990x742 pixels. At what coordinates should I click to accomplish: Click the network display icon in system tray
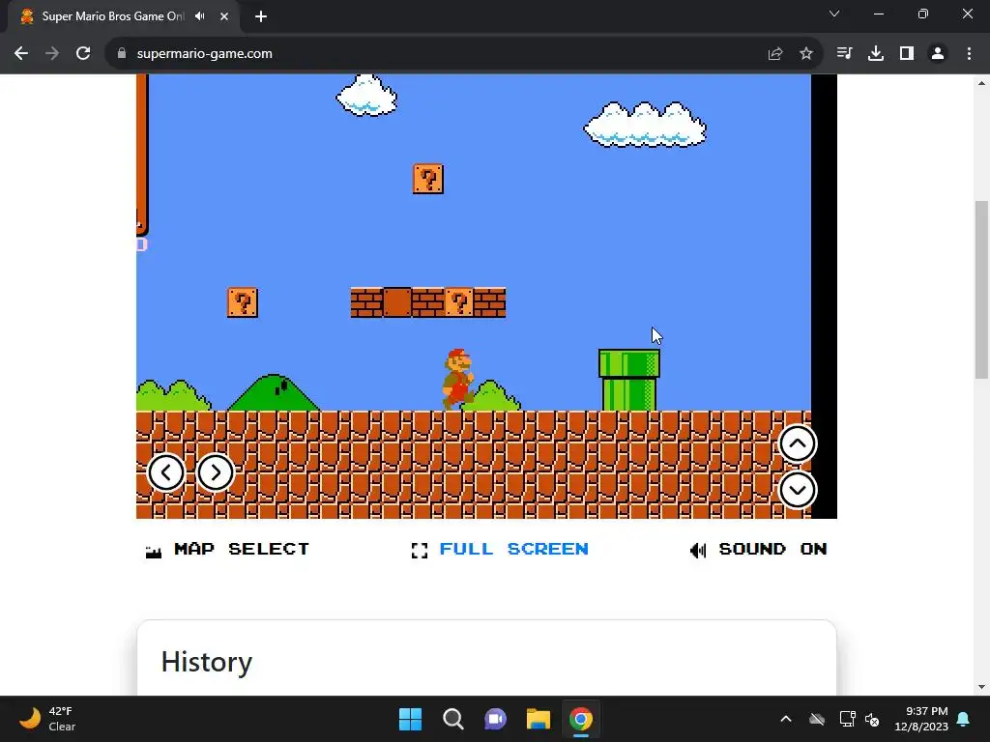coord(847,719)
